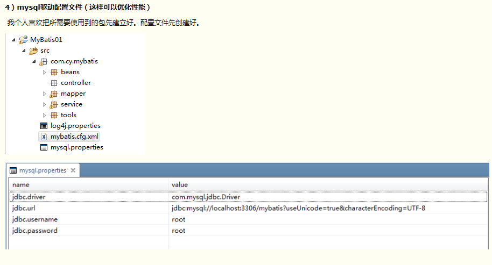Screen dimensions: 492x265
Task: Select com.cy.mybatis package label
Action: click(74, 61)
